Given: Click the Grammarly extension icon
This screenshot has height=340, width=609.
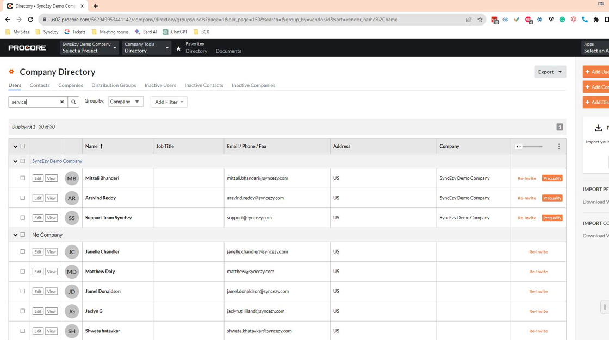Looking at the screenshot, I should click(562, 20).
